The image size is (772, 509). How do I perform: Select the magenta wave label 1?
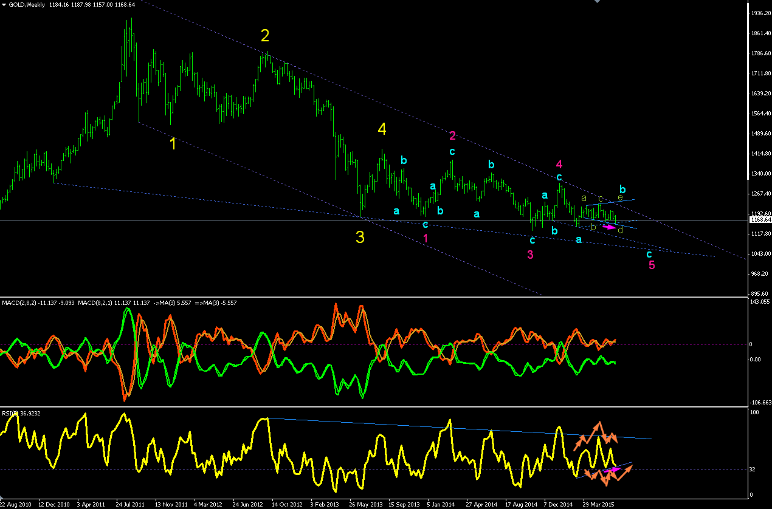[x=426, y=238]
